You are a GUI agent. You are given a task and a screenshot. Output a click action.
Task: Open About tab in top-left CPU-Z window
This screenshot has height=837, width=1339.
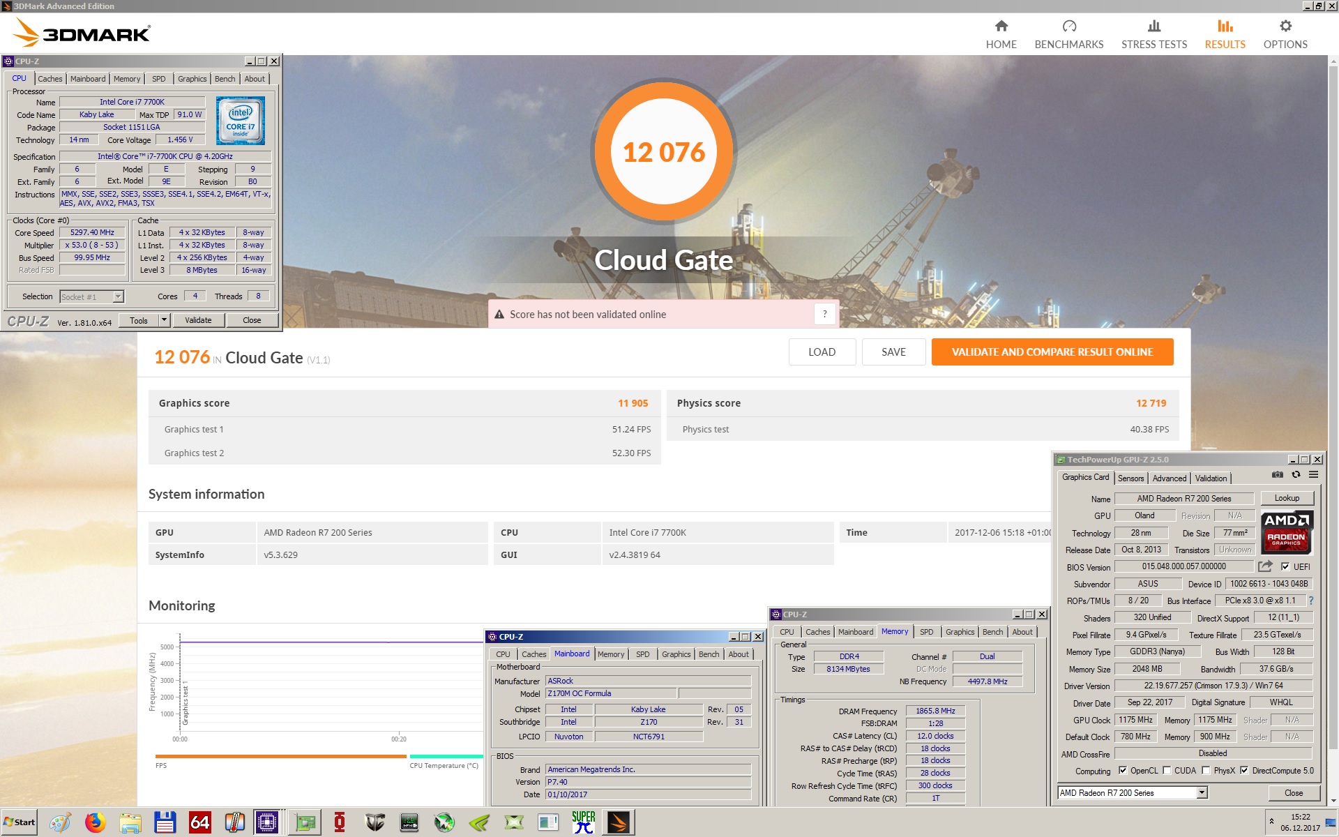(255, 79)
